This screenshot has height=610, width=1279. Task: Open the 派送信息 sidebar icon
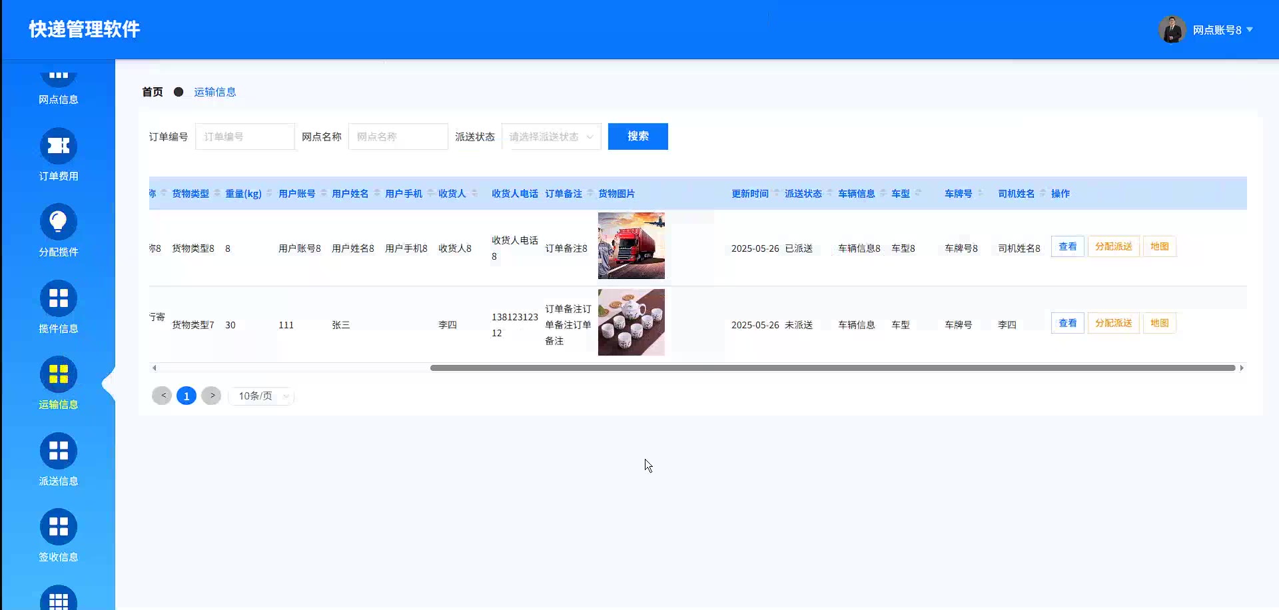(59, 452)
